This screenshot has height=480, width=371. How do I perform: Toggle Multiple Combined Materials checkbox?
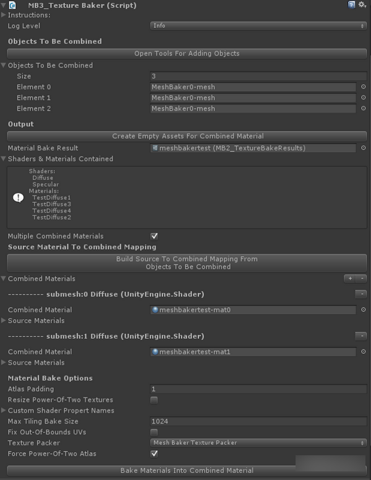click(x=155, y=236)
